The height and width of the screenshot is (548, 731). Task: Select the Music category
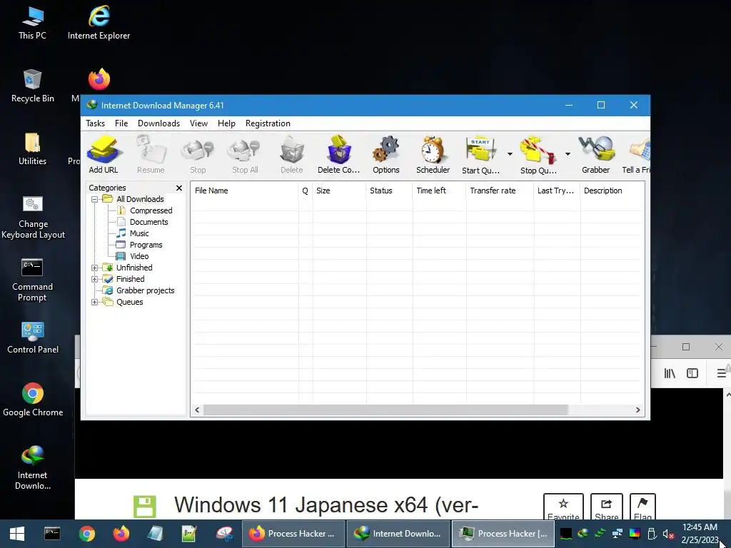[139, 233]
